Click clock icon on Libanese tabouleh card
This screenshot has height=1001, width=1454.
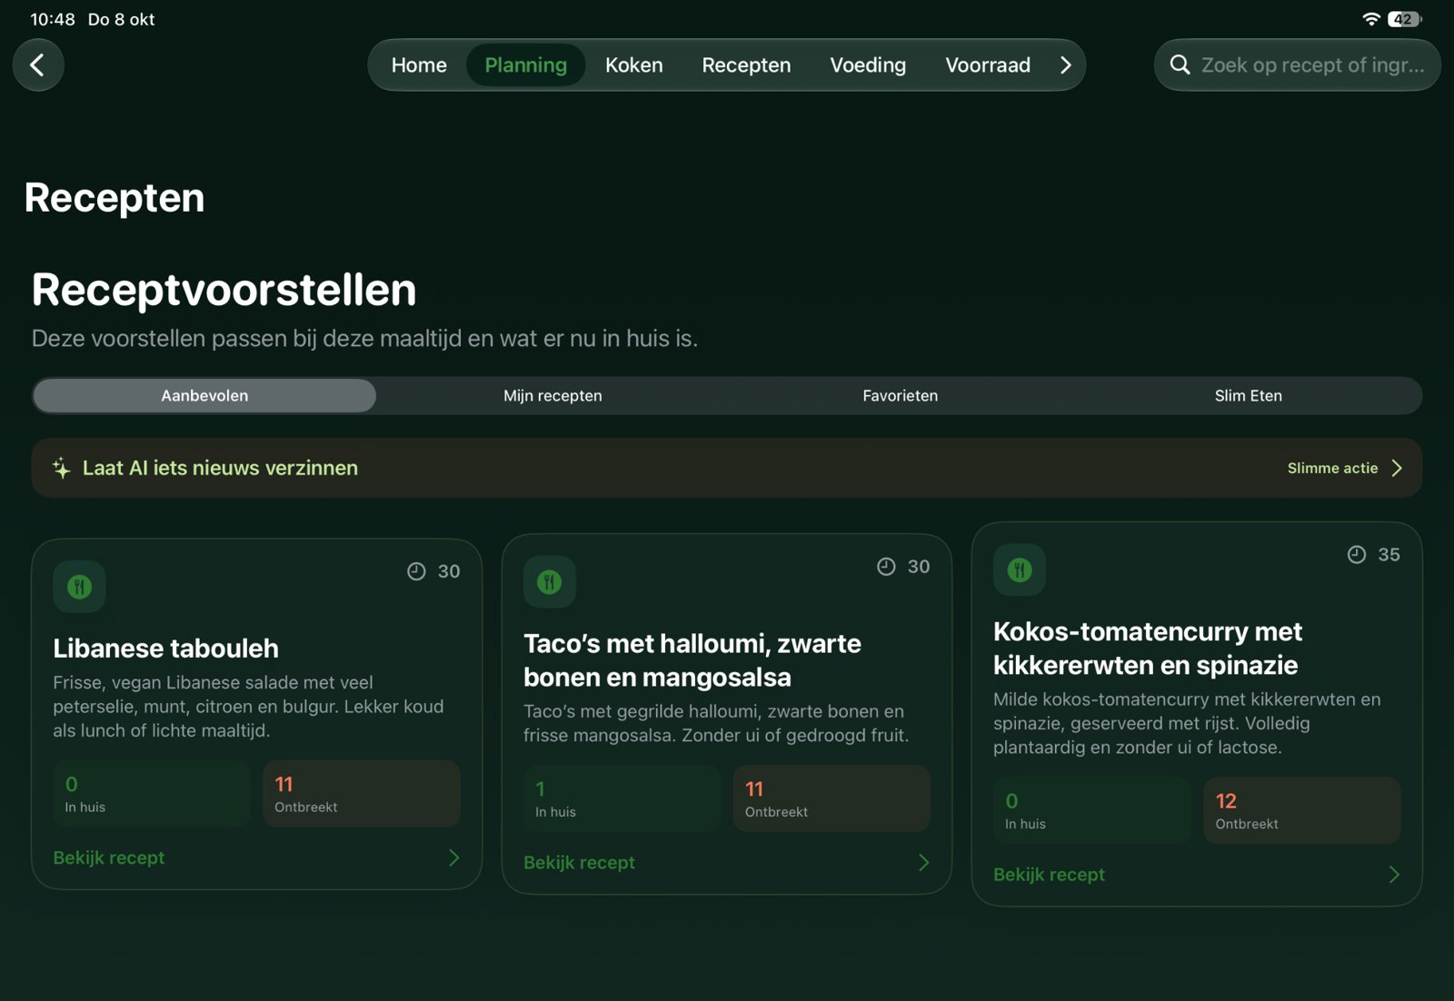(416, 571)
